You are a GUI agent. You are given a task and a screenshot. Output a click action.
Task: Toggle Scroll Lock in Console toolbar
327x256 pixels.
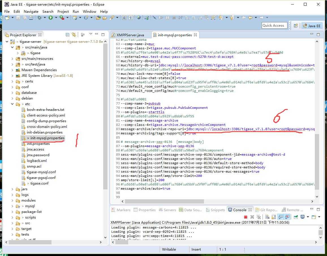click(274, 217)
